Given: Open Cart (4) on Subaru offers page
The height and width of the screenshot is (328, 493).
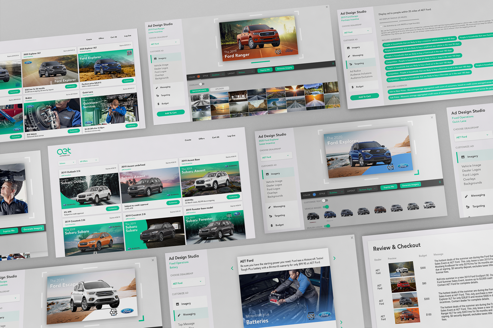Looking at the screenshot, I should coord(216,137).
